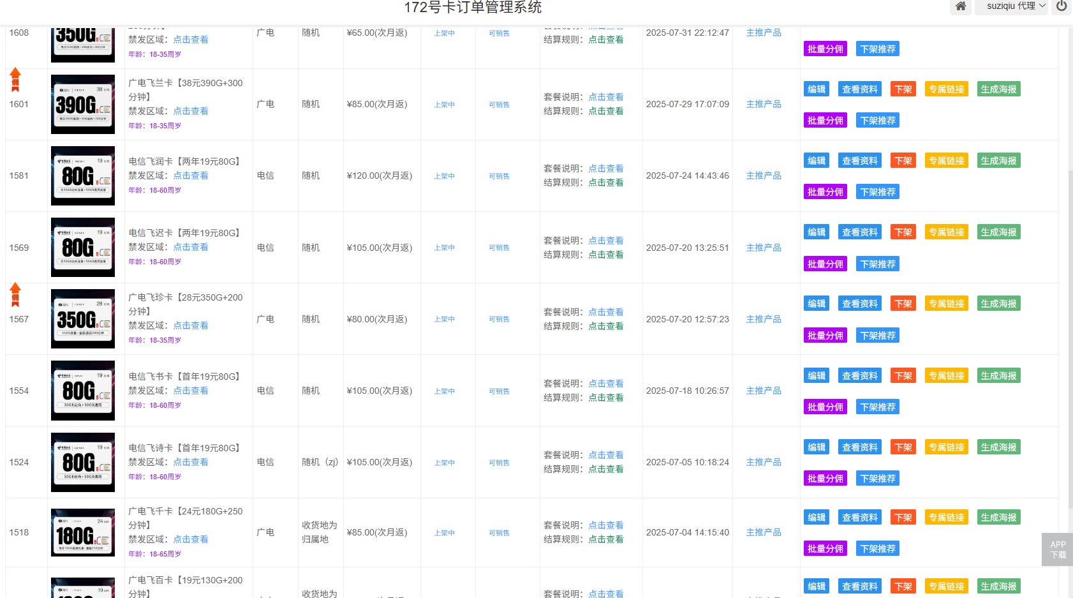
Task: Click 批量分佣 for product 1524
Action: [x=825, y=479]
